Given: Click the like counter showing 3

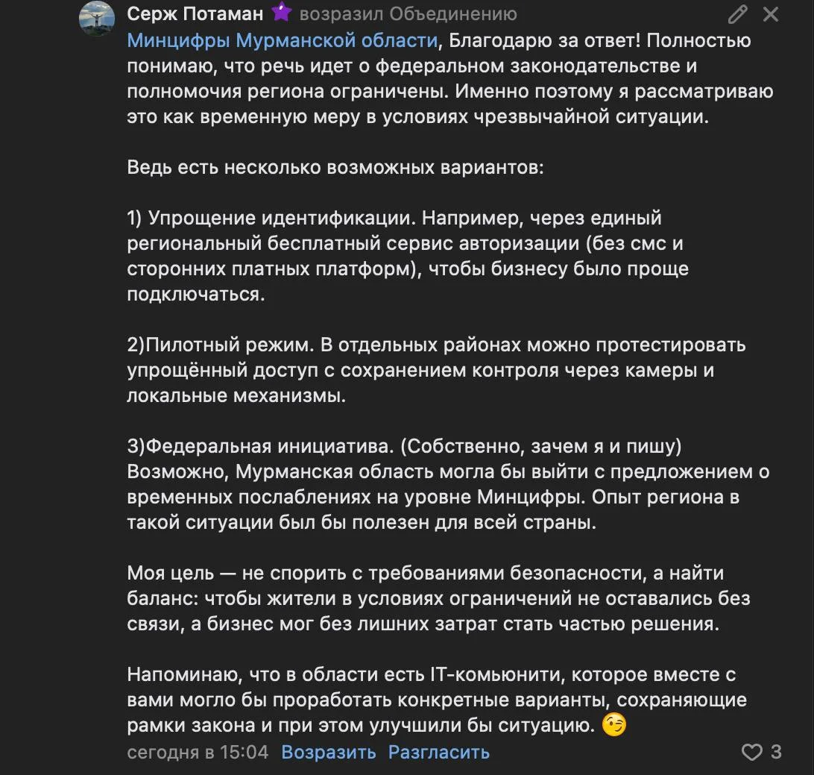Looking at the screenshot, I should (776, 751).
